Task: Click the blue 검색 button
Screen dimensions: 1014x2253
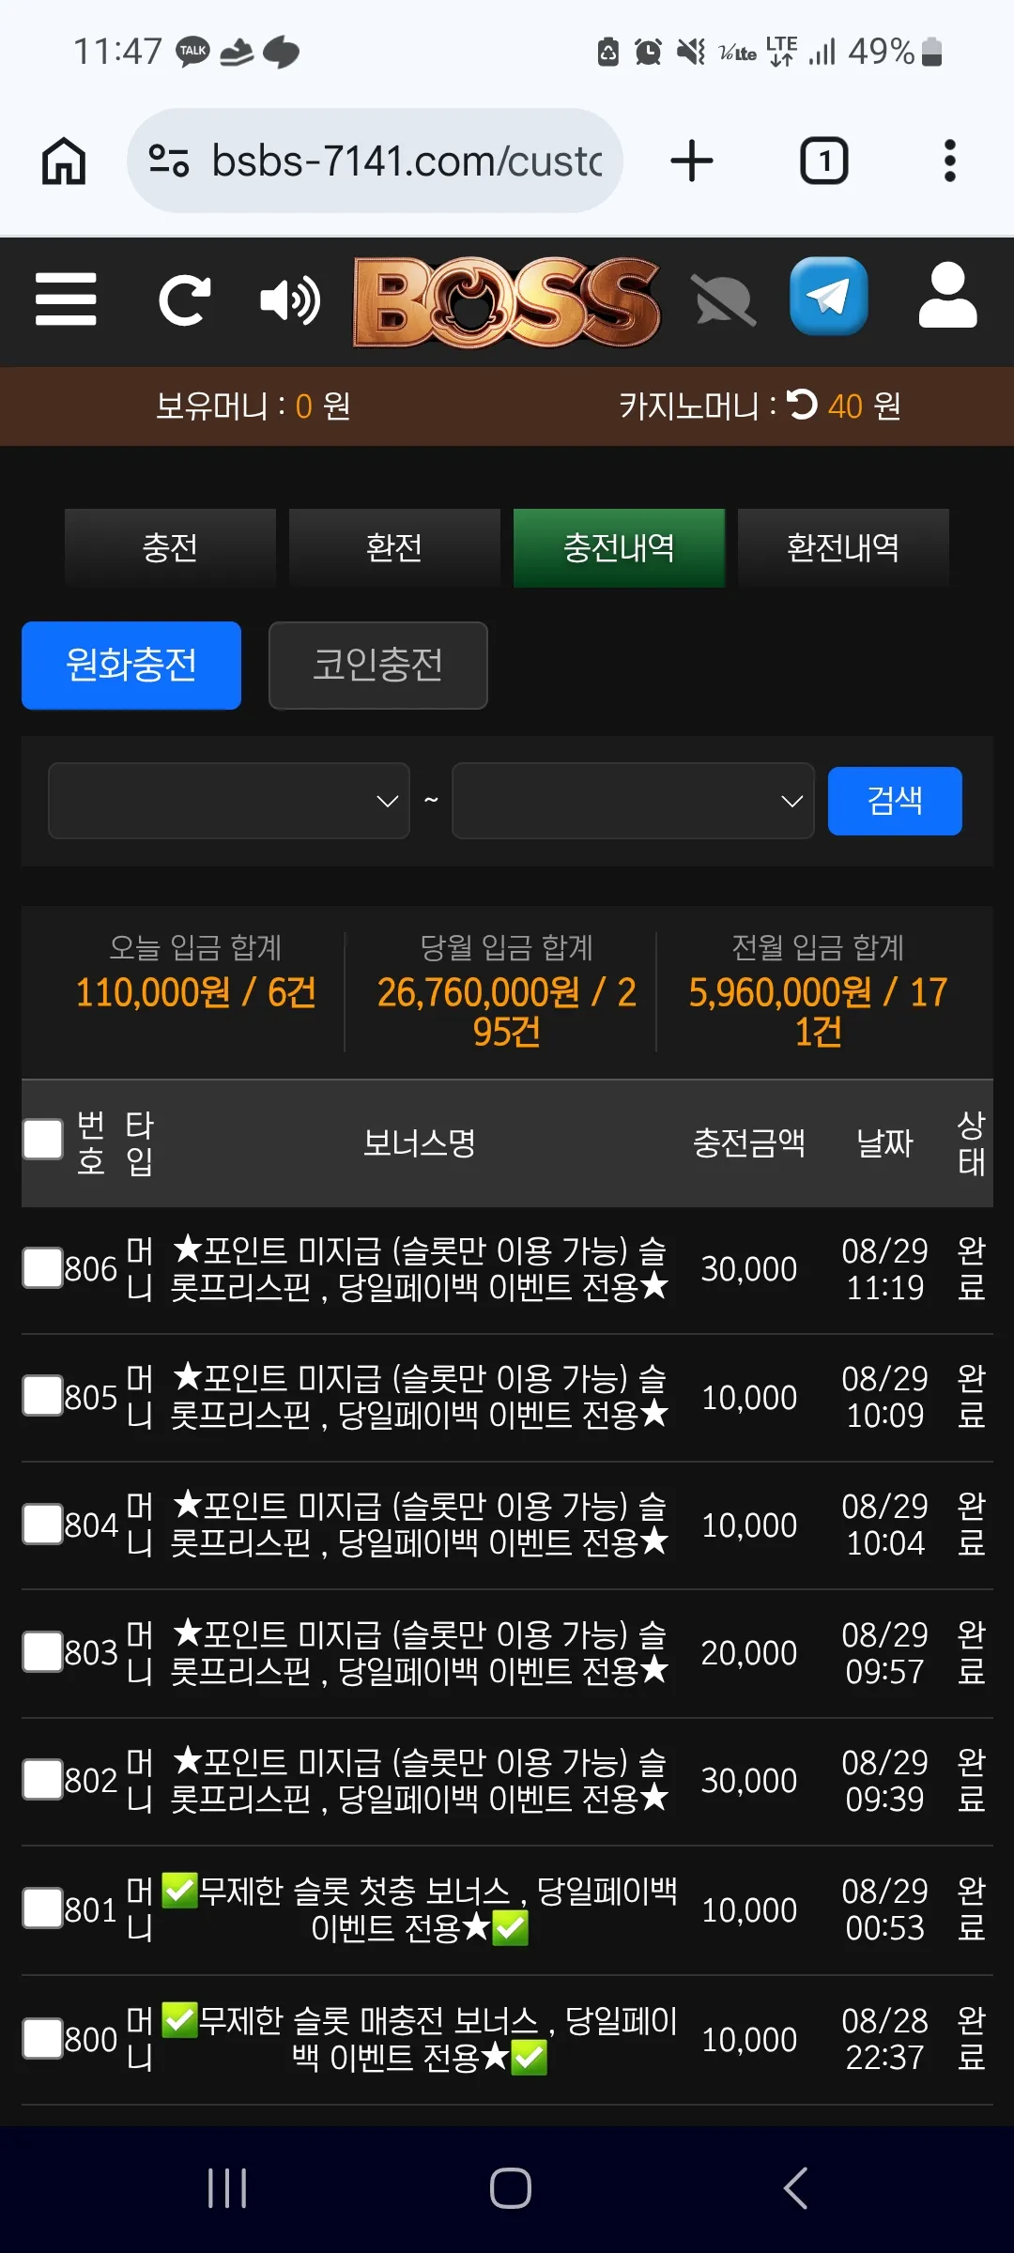Action: click(895, 801)
